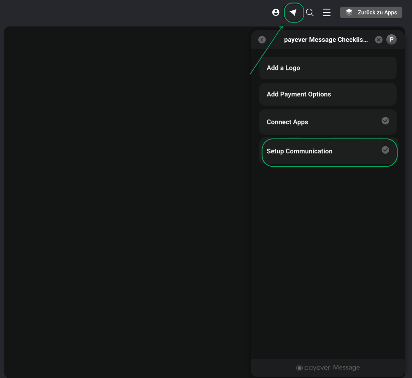
Task: Click the payever Message footer logo
Action: (x=328, y=368)
